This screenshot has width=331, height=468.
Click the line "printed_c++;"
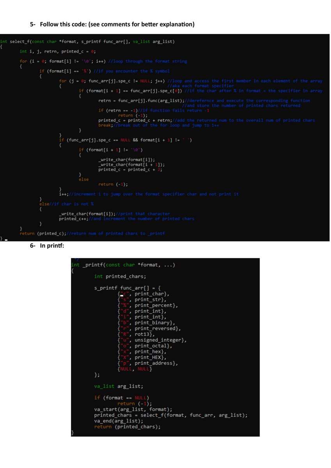[74, 219]
